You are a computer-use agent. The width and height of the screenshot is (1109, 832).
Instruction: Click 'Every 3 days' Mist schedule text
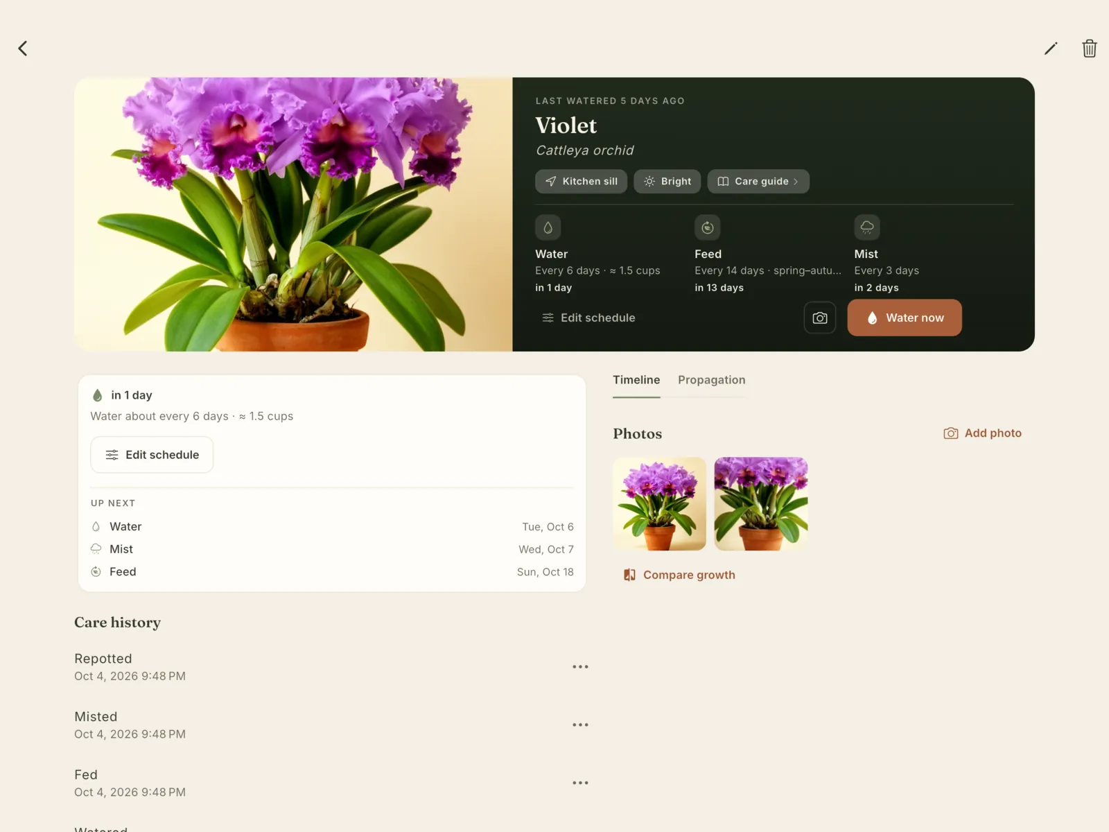[887, 271]
